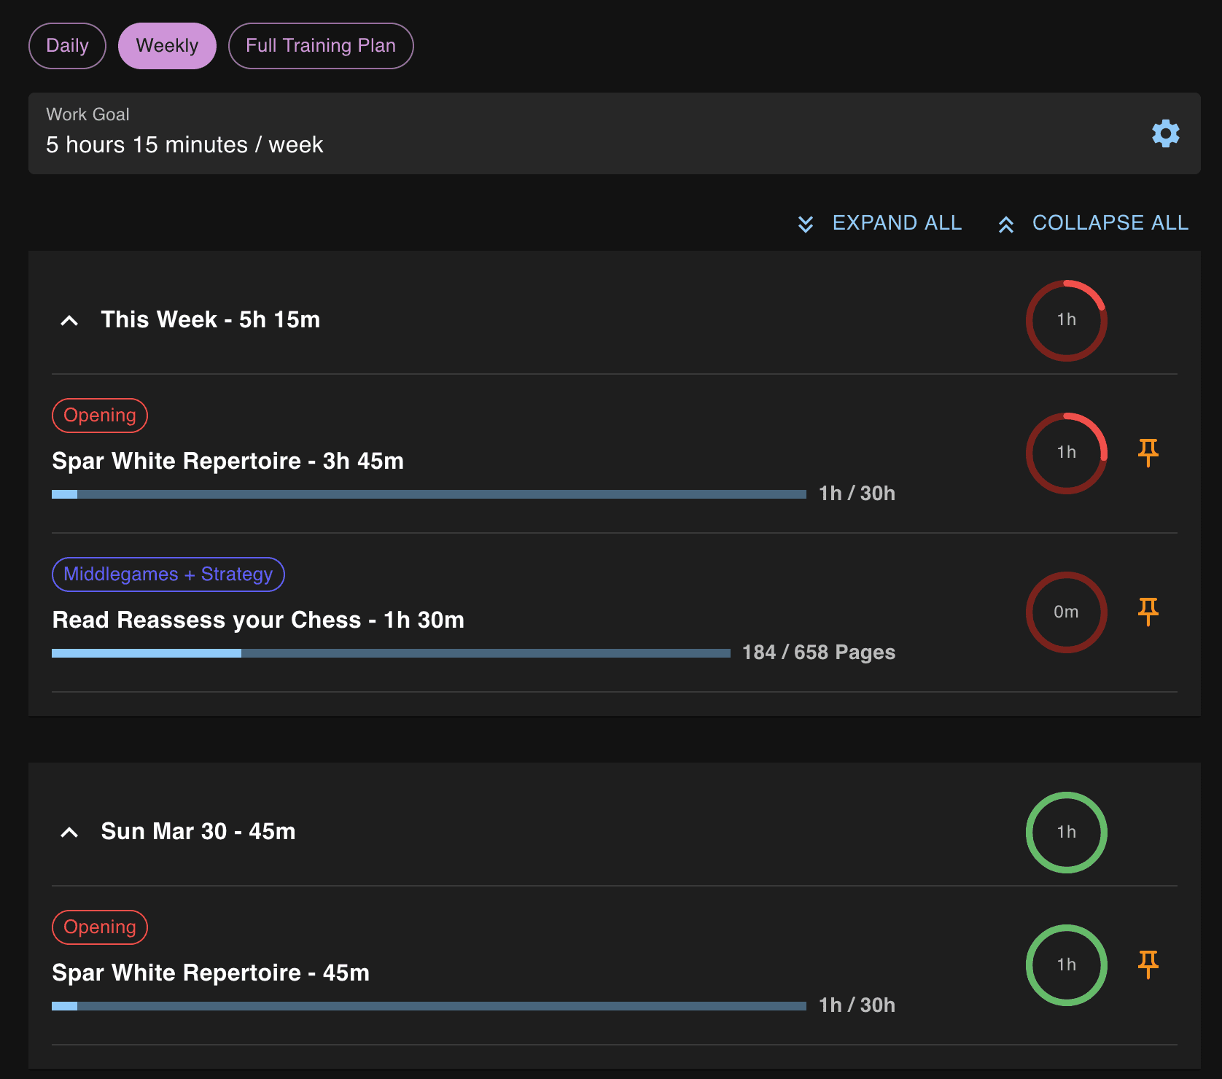This screenshot has width=1222, height=1079.
Task: Open 'Spar White Repertoire - 45m' task
Action: click(211, 973)
